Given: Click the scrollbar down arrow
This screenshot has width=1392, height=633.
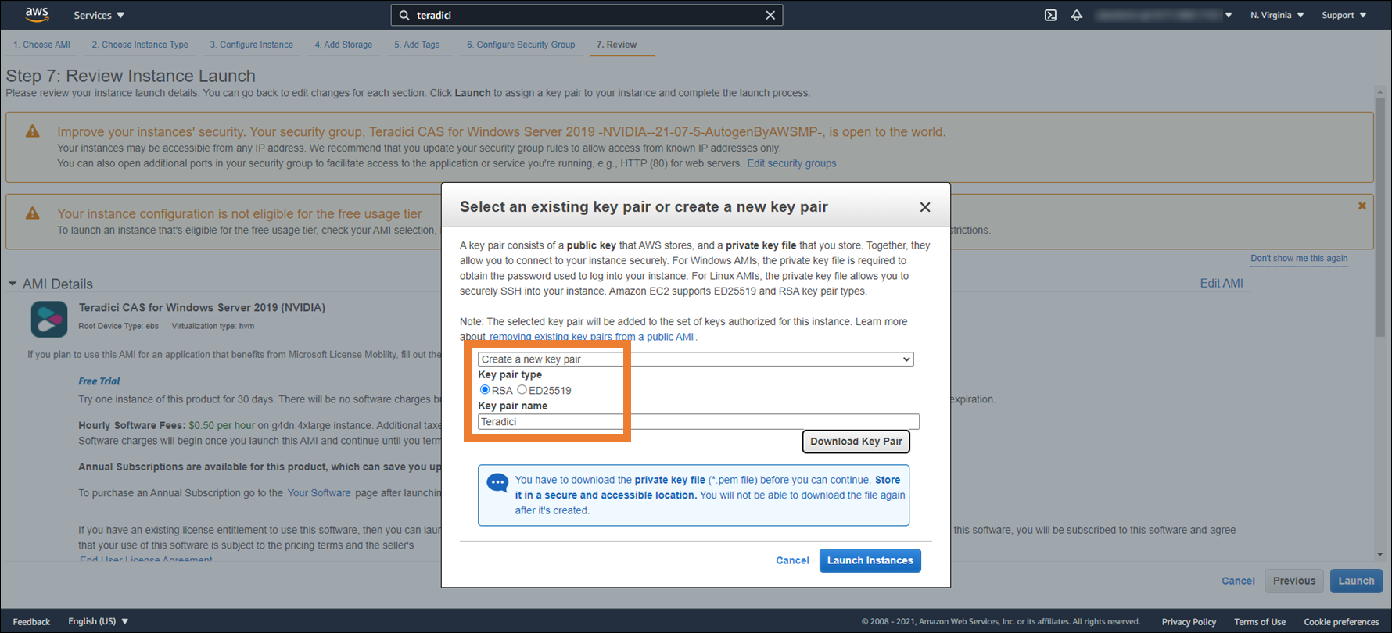Looking at the screenshot, I should (1380, 554).
